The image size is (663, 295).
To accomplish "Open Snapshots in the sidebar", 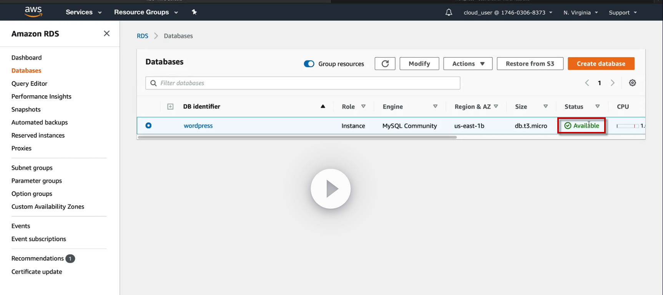I will [26, 109].
